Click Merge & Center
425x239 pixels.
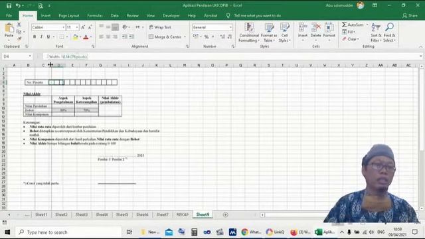(165, 37)
